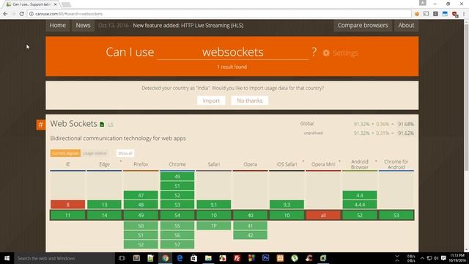Click the red IE 8 cell
The image size is (469, 264).
pos(68,205)
